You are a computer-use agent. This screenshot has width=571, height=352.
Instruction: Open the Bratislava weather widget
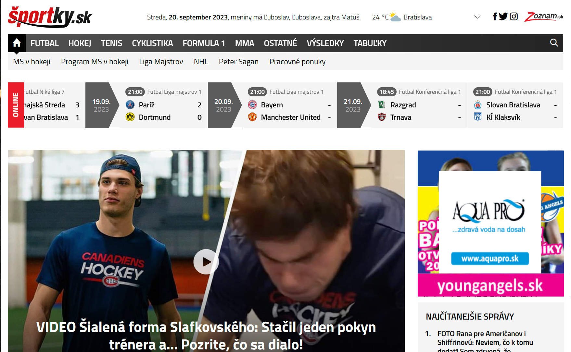(x=402, y=17)
